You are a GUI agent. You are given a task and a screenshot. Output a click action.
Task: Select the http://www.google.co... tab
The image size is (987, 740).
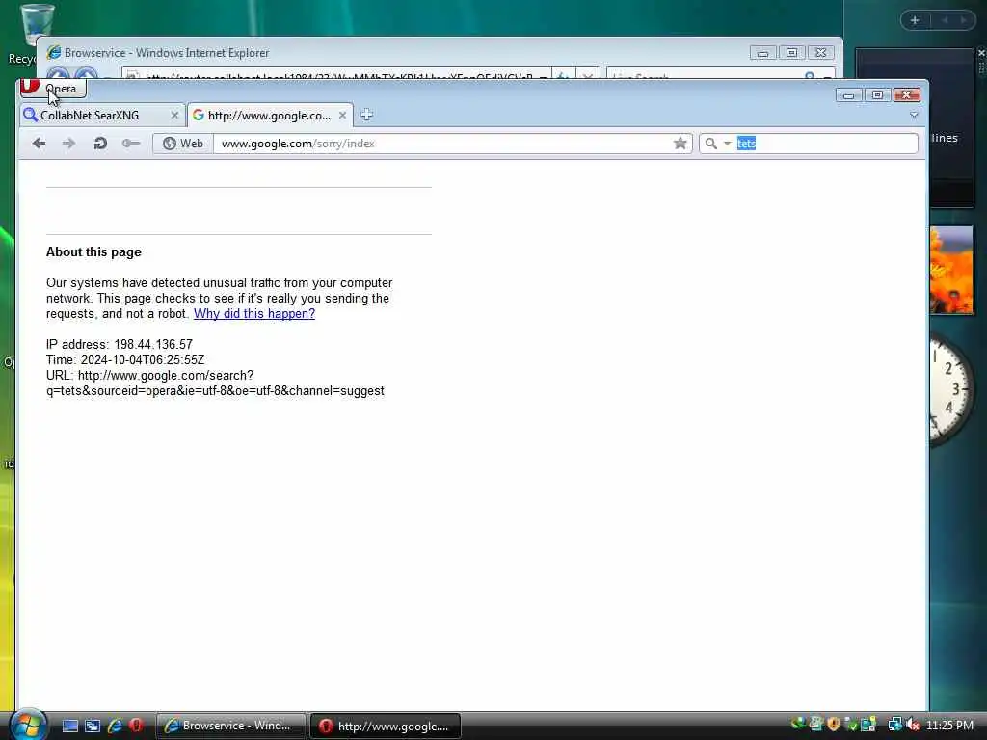tap(270, 116)
